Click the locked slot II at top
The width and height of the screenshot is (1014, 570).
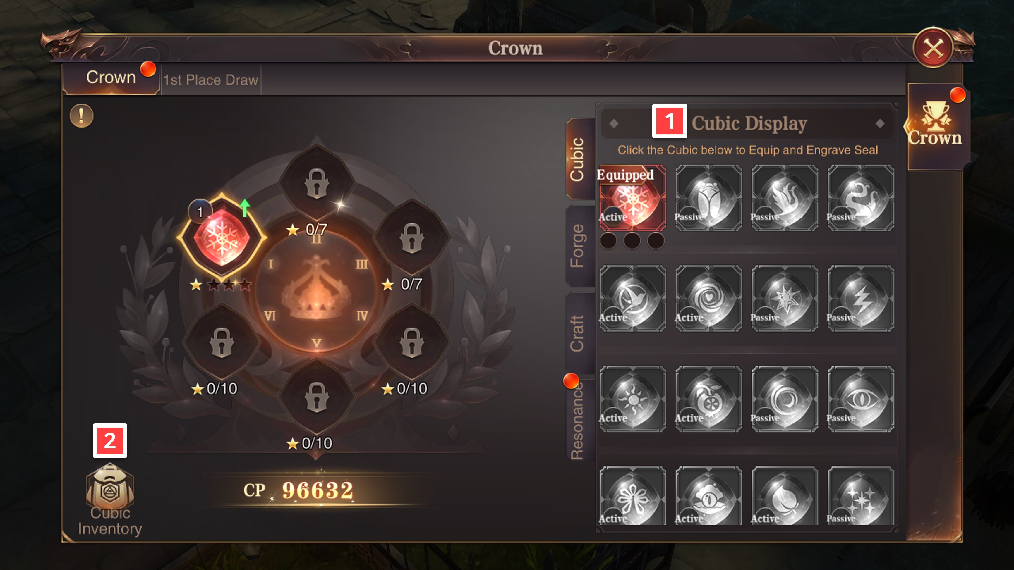click(316, 183)
